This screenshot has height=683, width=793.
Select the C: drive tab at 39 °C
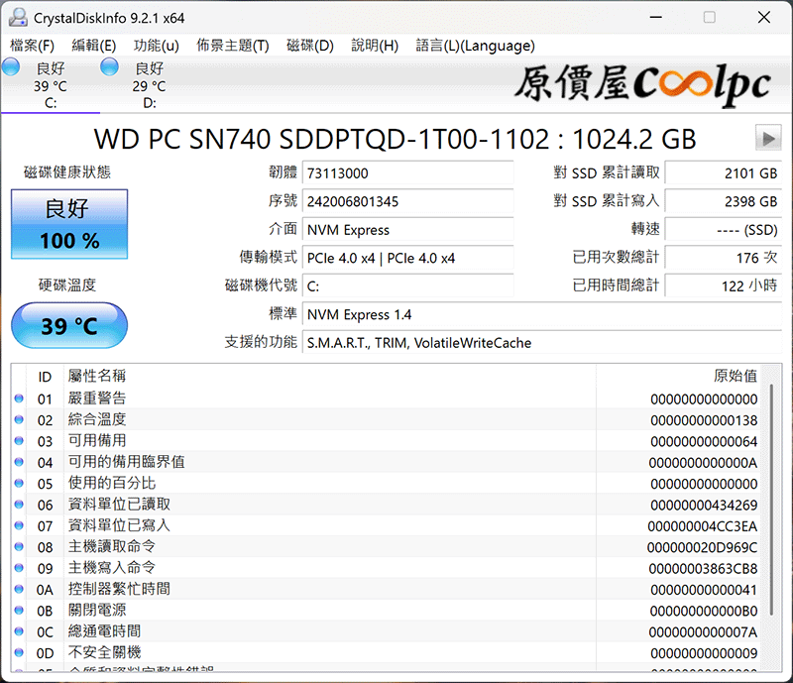pyautogui.click(x=51, y=85)
